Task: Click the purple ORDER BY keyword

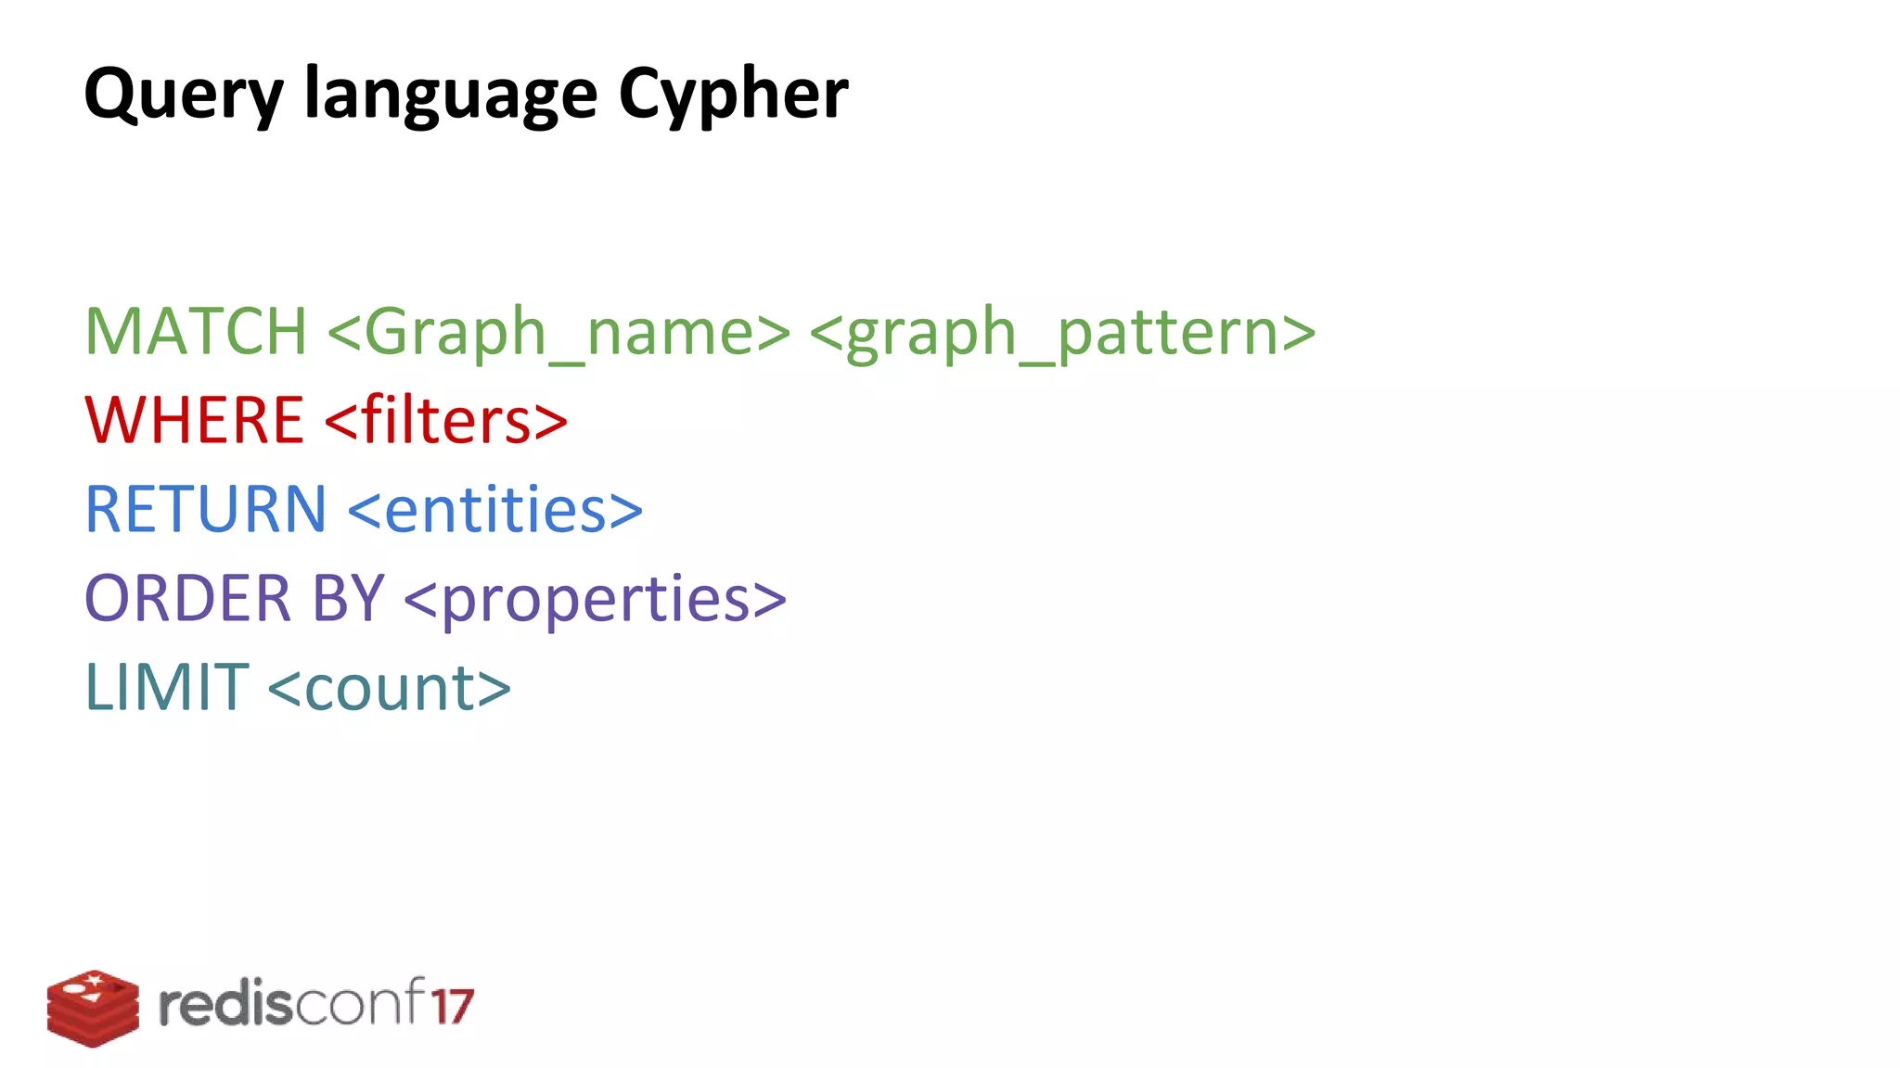Action: (x=234, y=598)
